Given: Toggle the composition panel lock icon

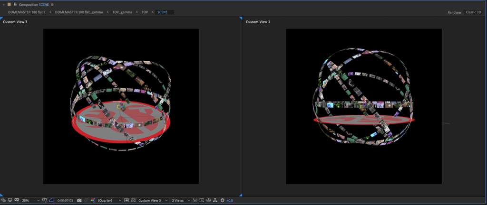Looking at the screenshot, I should click(15, 4).
